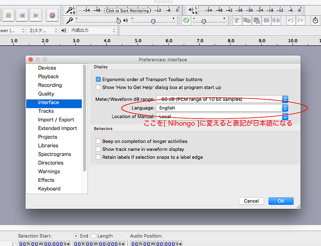This screenshot has height=246, width=321.
Task: Click the preferences category list scrollbar
Action: [x=84, y=118]
